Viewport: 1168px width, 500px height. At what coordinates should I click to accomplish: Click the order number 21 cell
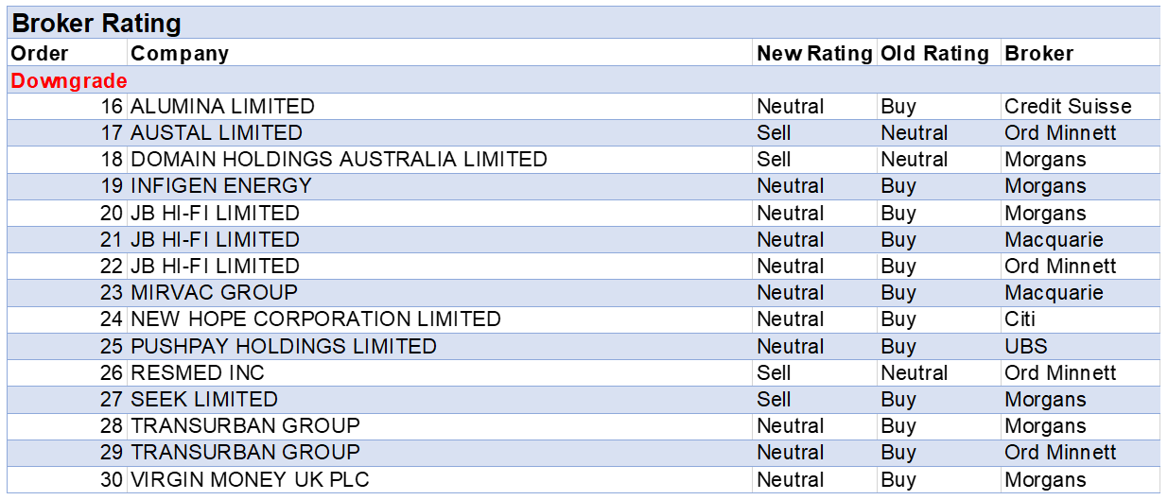(x=112, y=240)
